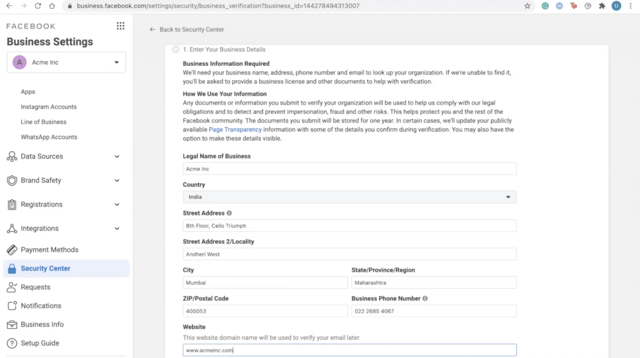Bookmark this page with the star icon
The height and width of the screenshot is (358, 640).
pos(527,6)
